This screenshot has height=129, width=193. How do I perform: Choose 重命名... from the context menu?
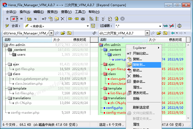(x=144, y=82)
